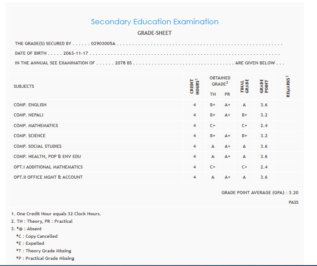Click the PR practical sub-header
Screen dimensions: 317x266
pos(227,94)
